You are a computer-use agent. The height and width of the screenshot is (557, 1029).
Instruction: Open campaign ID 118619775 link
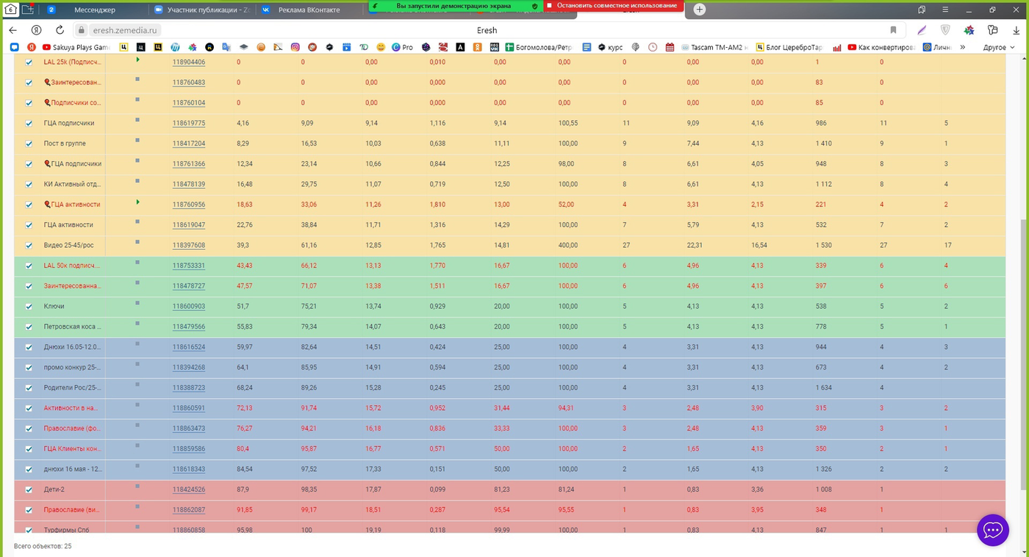pos(189,123)
